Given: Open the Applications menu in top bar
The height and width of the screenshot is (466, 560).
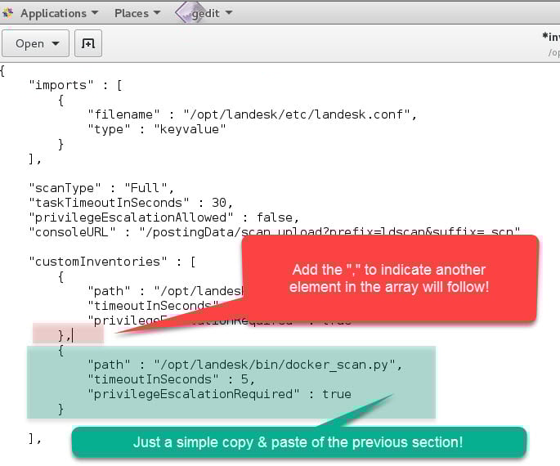Looking at the screenshot, I should pos(52,13).
